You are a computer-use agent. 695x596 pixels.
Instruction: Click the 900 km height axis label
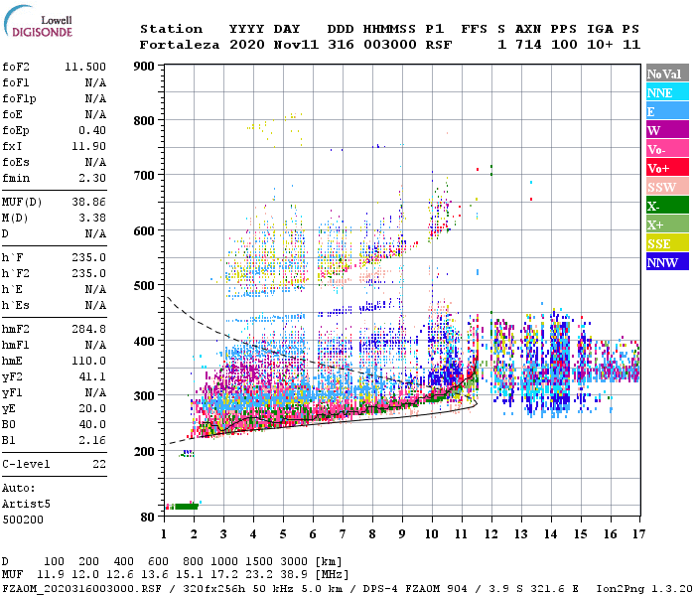pyautogui.click(x=144, y=67)
